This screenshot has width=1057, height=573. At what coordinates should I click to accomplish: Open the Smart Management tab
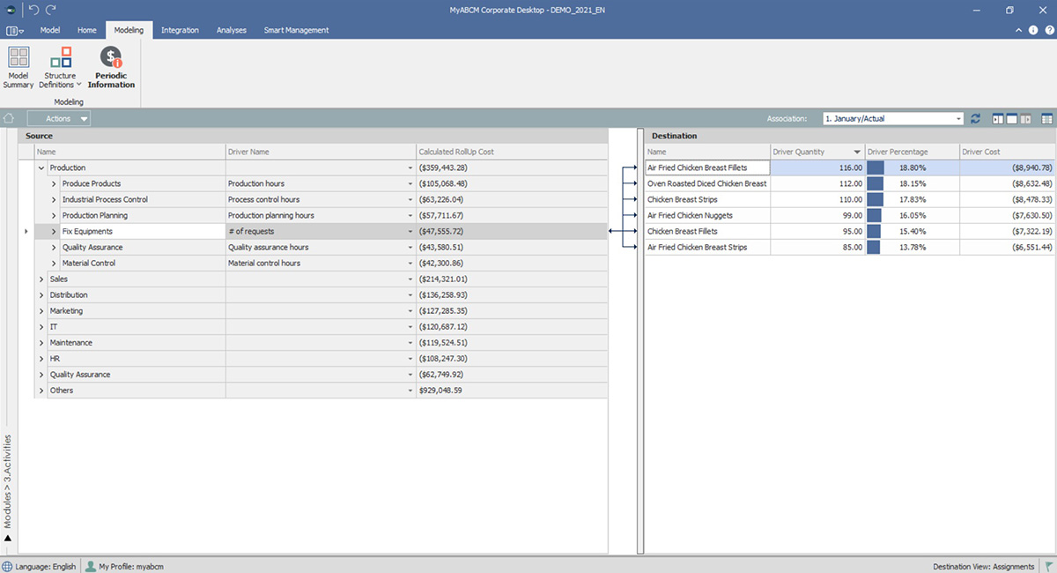point(296,30)
